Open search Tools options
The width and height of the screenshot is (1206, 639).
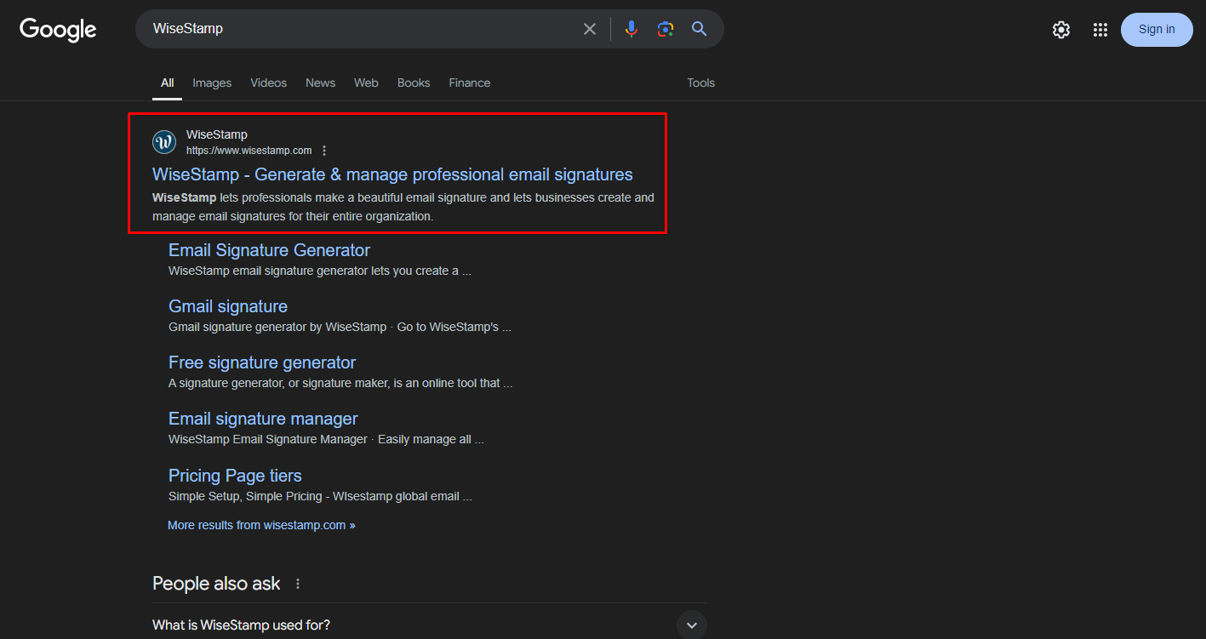(701, 83)
